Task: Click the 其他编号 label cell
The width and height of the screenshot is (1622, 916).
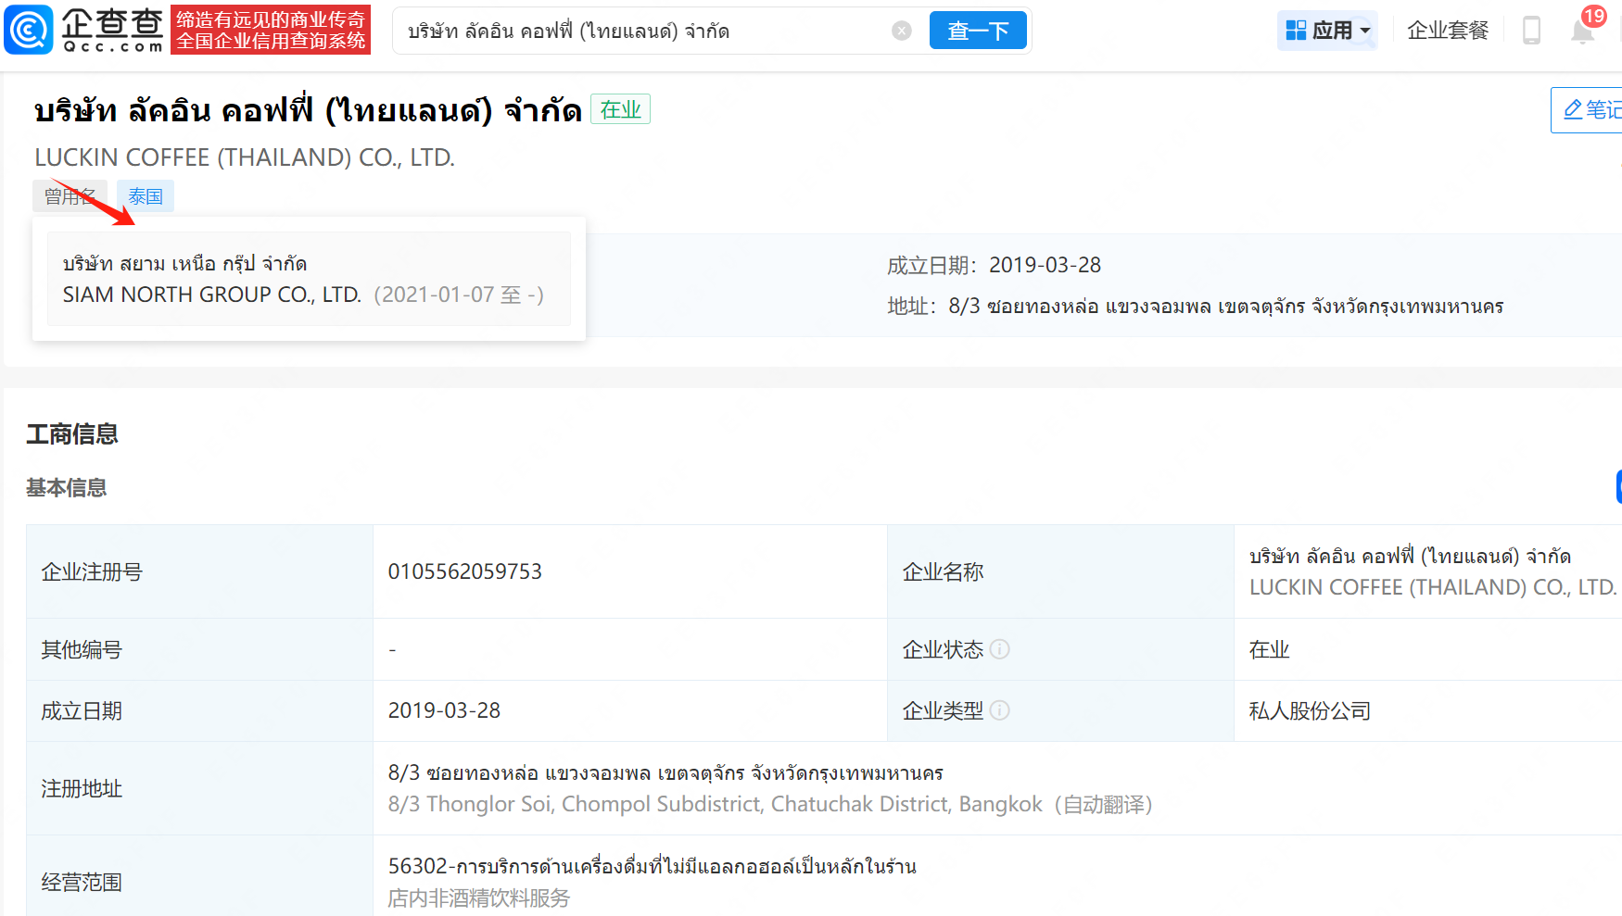Action: tap(199, 649)
